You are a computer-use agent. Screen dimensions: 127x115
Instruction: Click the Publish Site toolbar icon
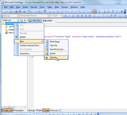point(24,11)
